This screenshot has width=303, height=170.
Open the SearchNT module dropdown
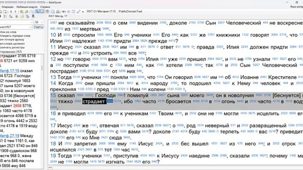(30, 27)
